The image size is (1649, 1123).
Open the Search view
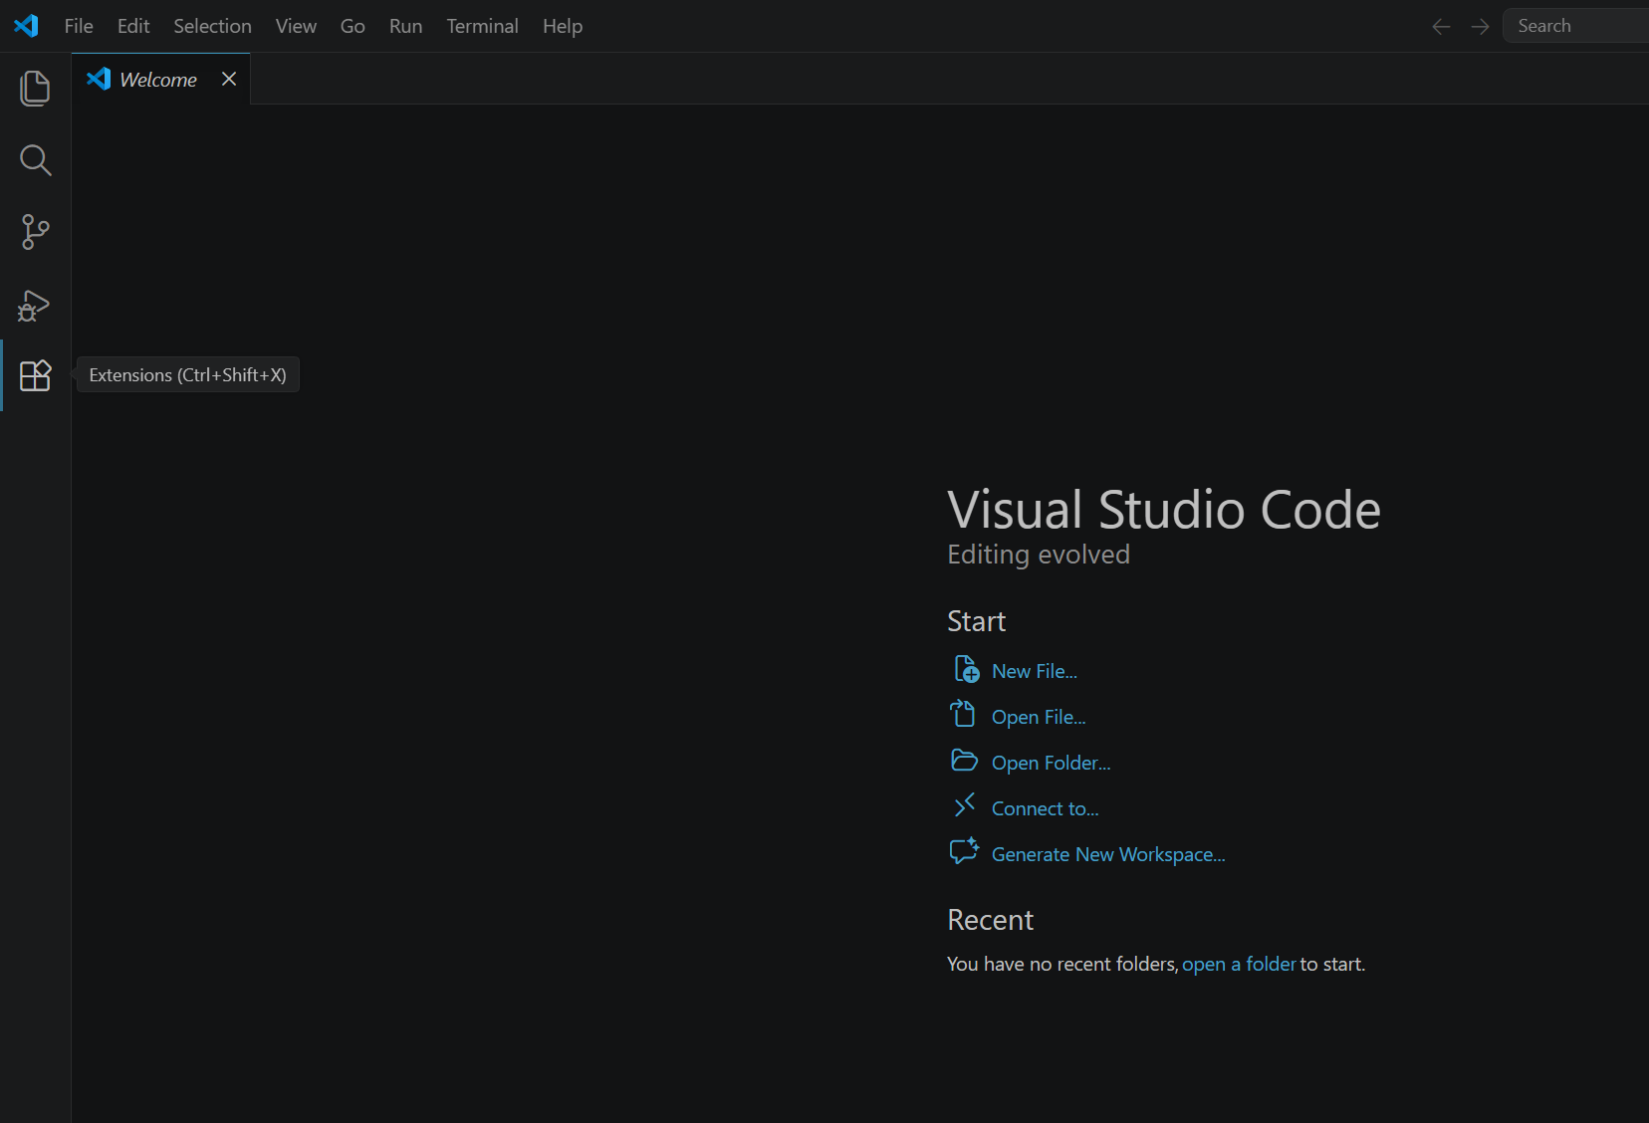point(35,159)
